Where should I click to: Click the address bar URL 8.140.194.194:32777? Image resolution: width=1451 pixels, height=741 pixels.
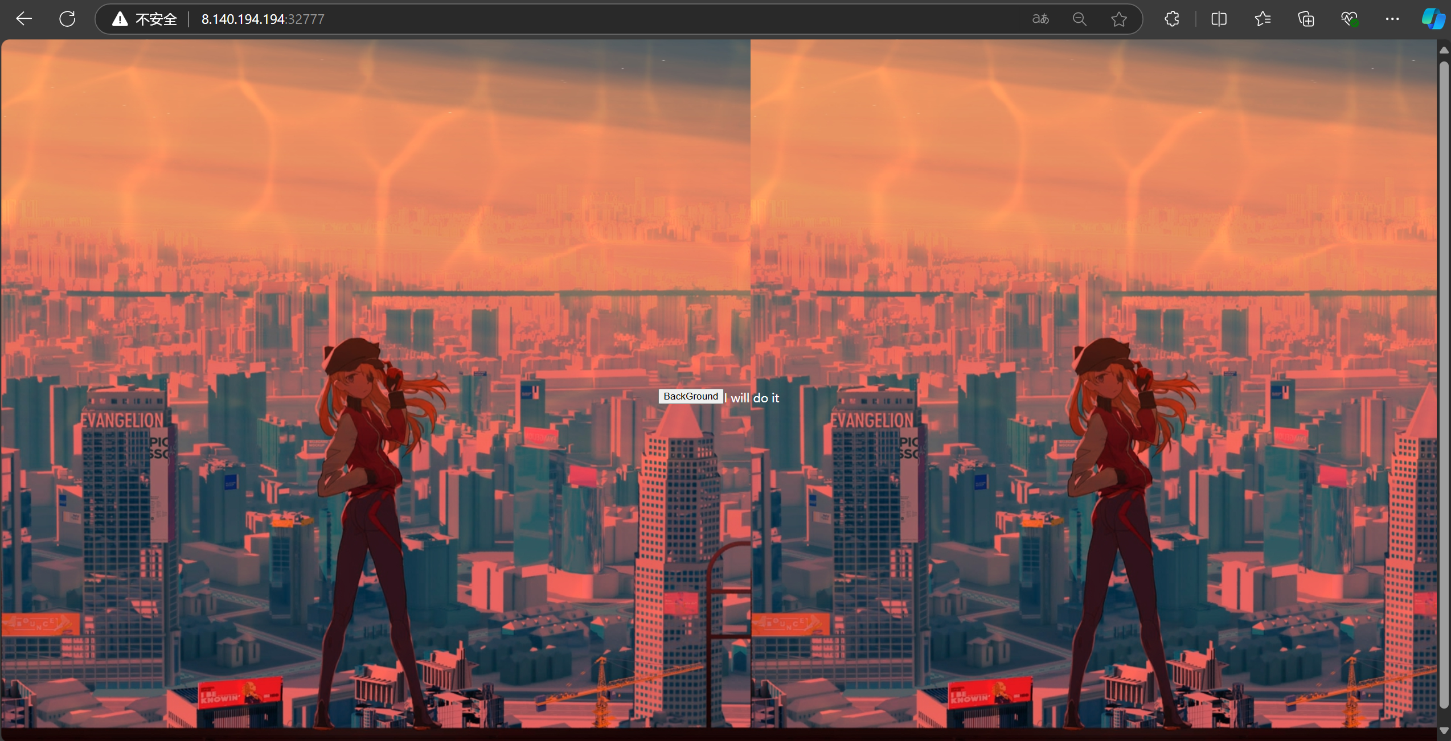click(x=263, y=19)
